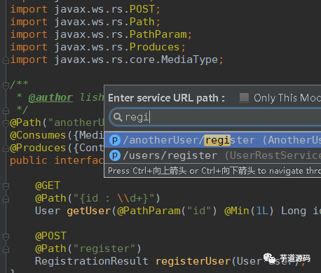Collapse the import block fold marker
The image size is (321, 273).
(x=6, y=61)
